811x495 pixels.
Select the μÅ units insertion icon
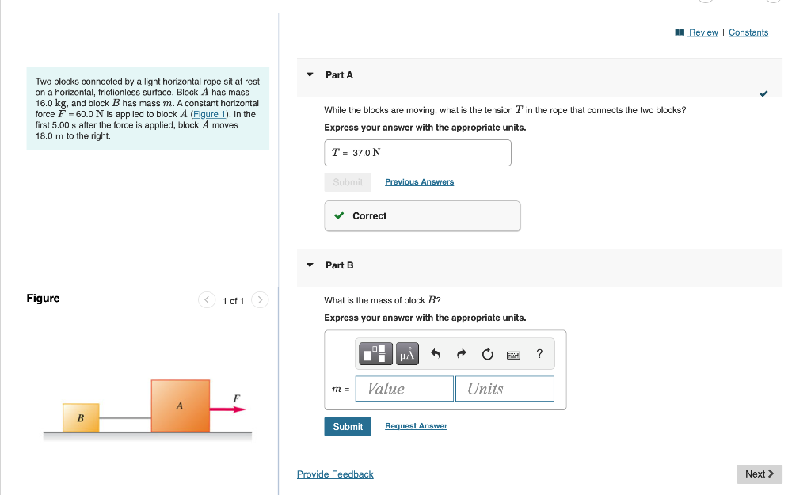pyautogui.click(x=406, y=354)
